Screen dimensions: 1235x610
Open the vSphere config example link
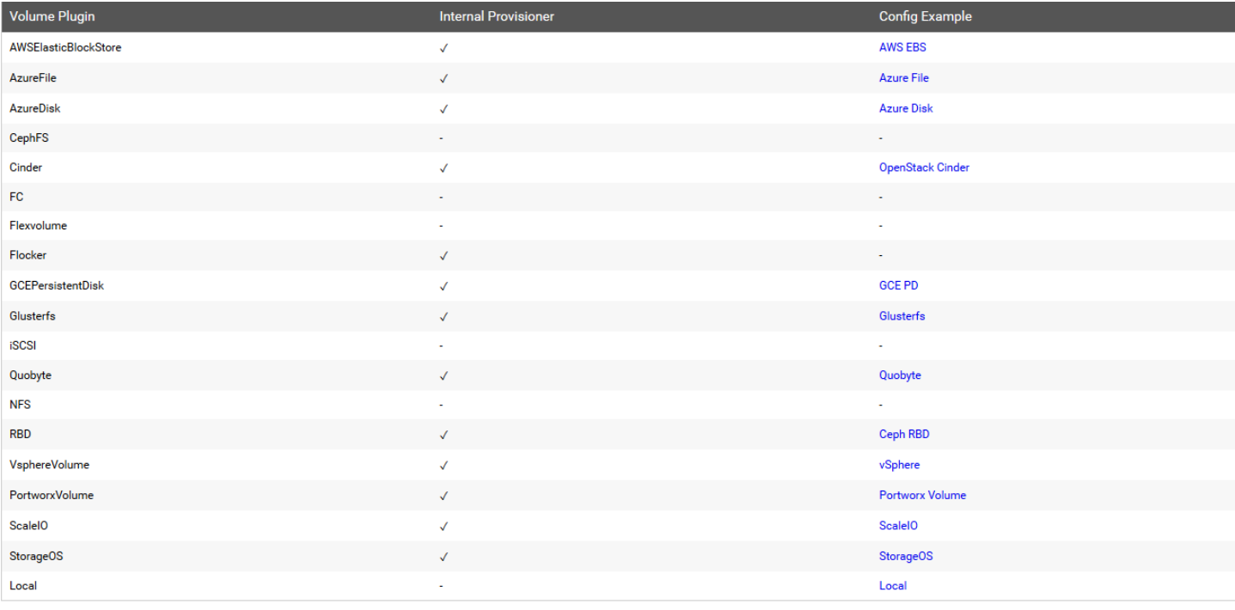pos(900,465)
